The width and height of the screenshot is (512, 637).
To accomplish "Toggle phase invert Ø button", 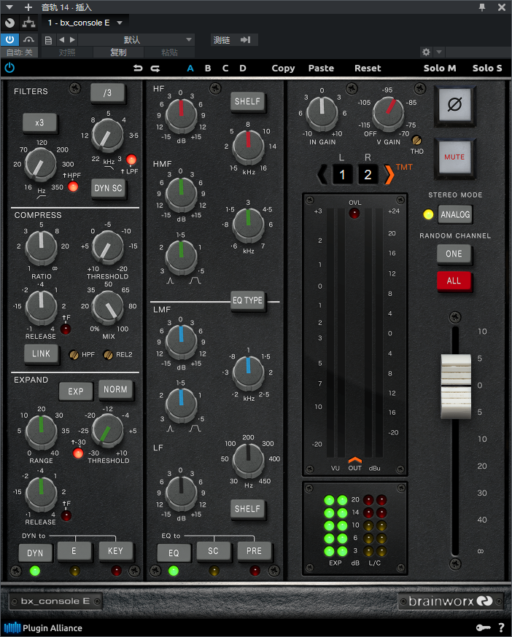I will coord(454,105).
